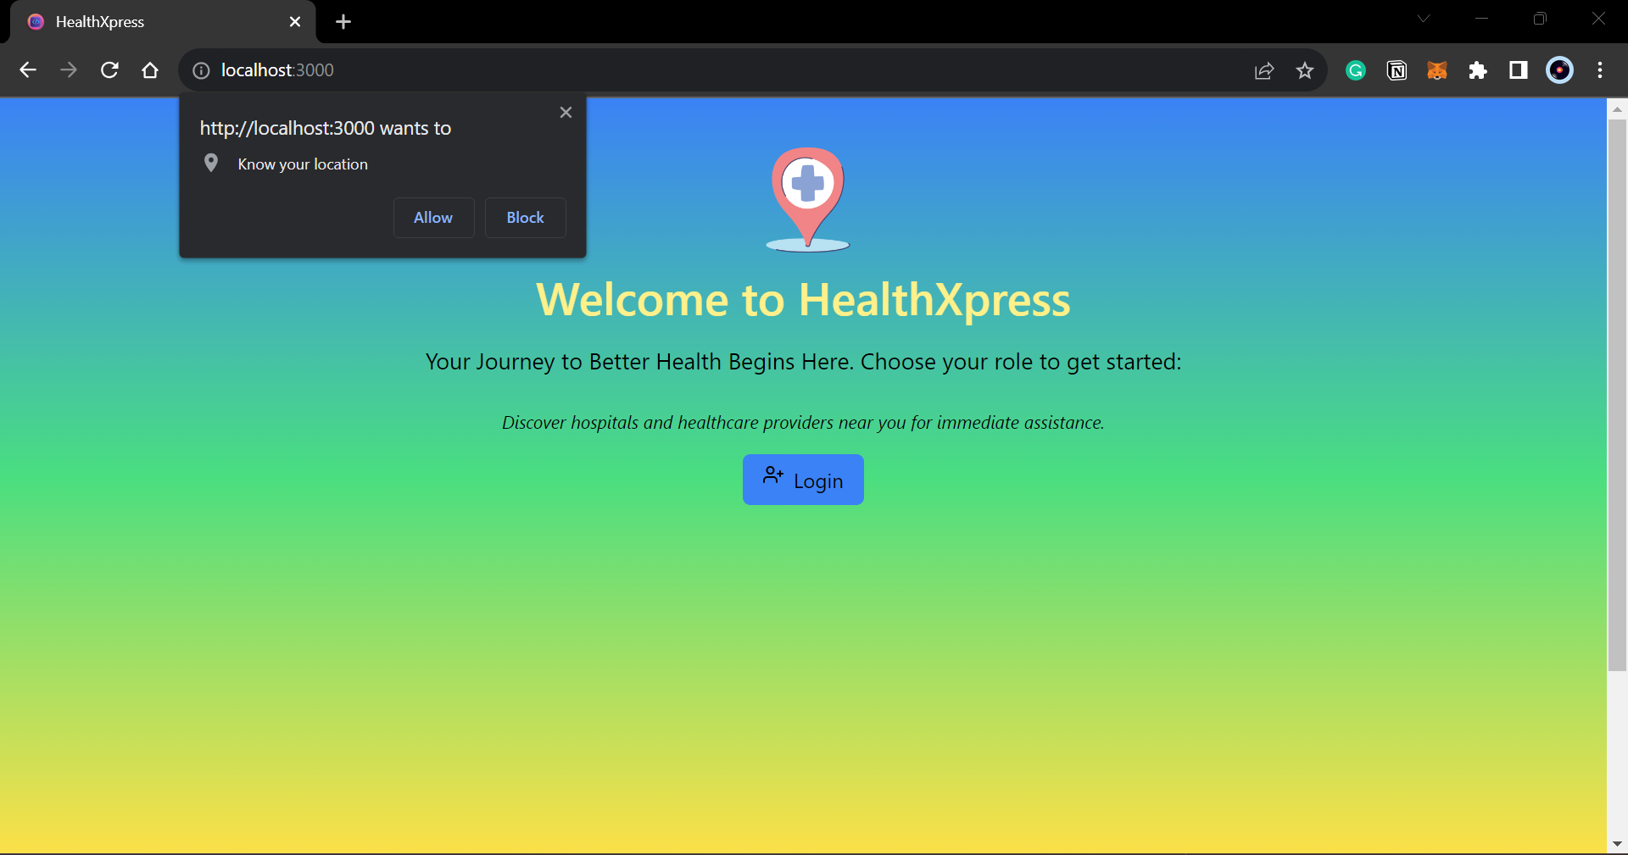
Task: Close the HealthXpress tab
Action: point(295,22)
